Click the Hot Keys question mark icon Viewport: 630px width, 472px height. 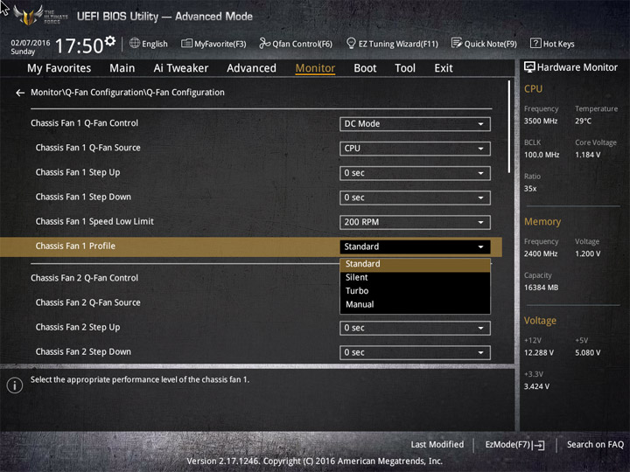coord(535,43)
